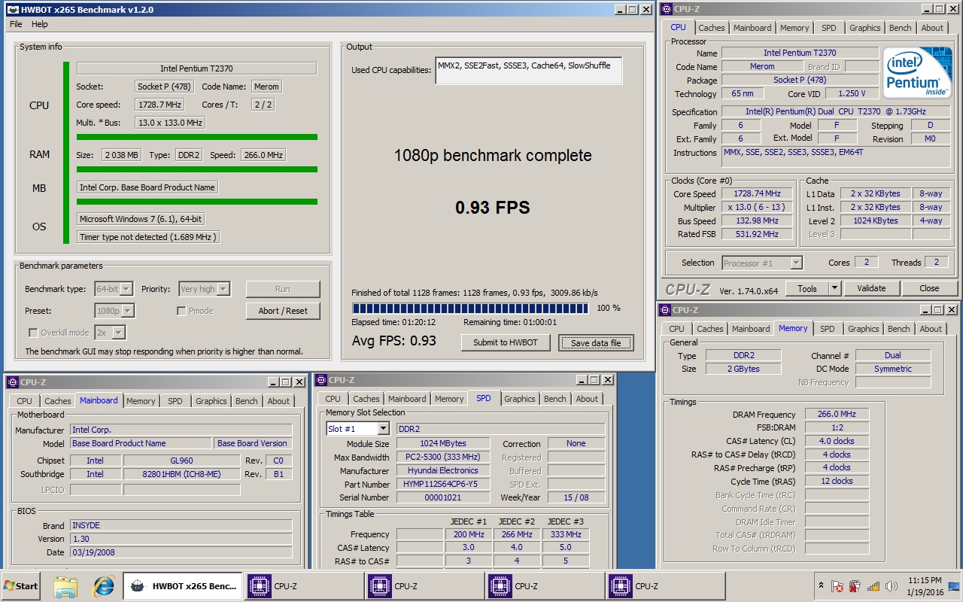Click the CPU-Z icon in the CPU window title bar
The image size is (963, 602).
point(665,9)
